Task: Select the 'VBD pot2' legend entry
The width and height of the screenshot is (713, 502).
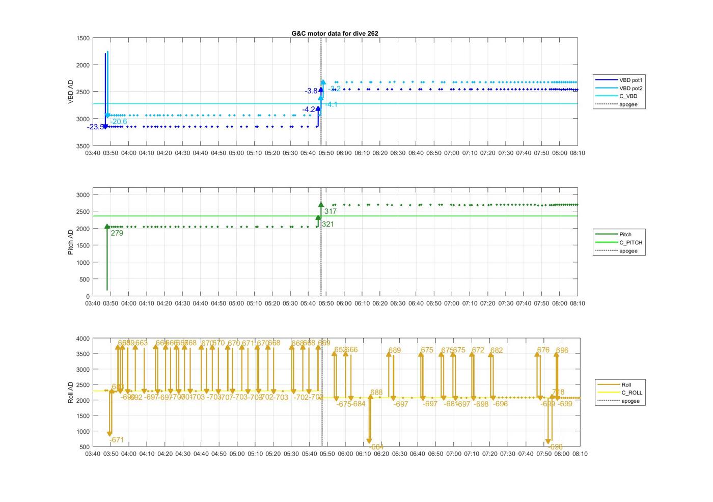Action: (x=630, y=88)
